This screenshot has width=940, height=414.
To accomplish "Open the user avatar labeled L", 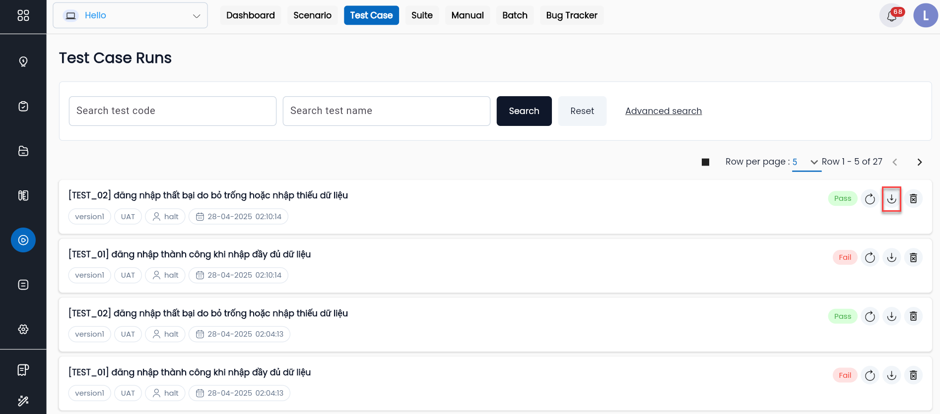I will pos(926,15).
